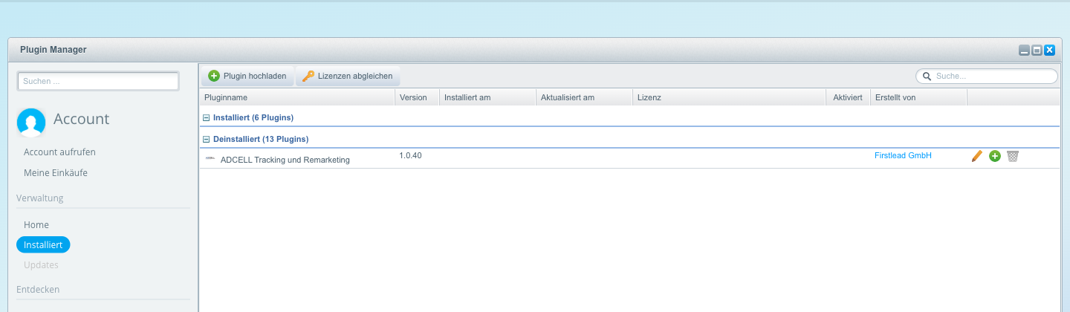Select the Installiert sidebar item
1070x312 pixels.
43,244
